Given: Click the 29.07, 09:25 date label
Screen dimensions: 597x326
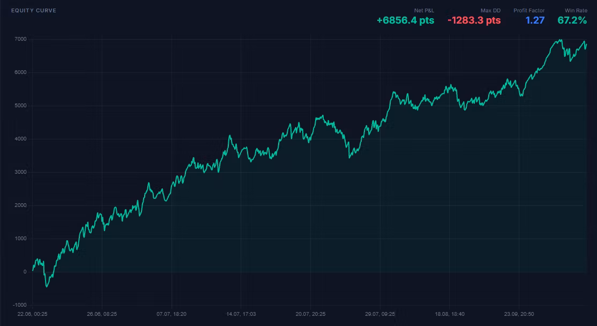Looking at the screenshot, I should coord(380,314).
